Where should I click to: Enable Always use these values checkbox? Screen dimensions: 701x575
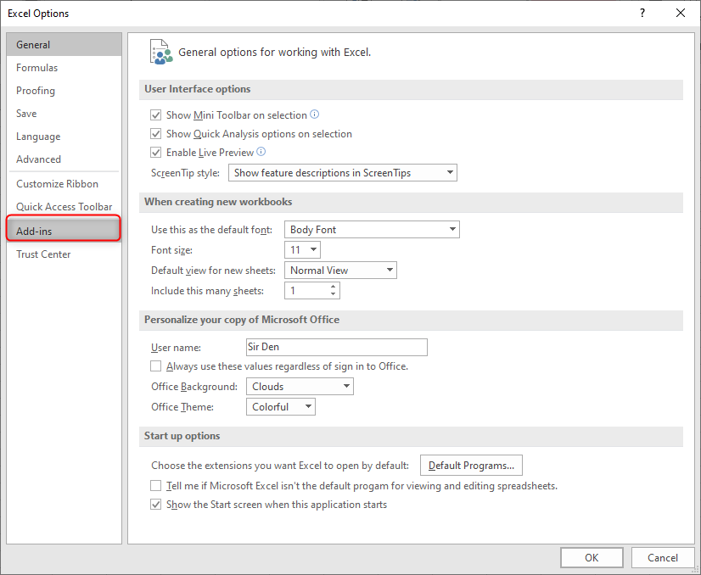coord(155,366)
